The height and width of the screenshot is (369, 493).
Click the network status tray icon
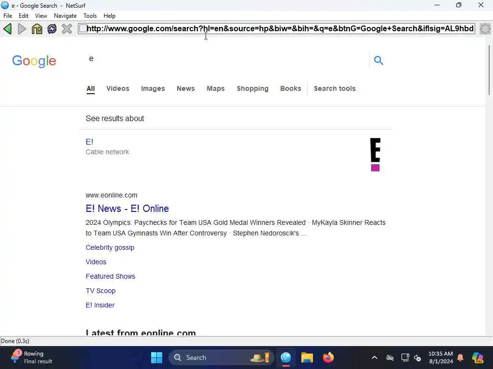405,357
